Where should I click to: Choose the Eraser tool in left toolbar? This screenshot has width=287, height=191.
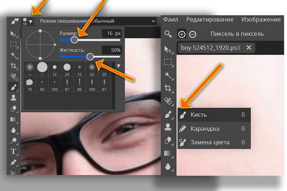coord(14,109)
